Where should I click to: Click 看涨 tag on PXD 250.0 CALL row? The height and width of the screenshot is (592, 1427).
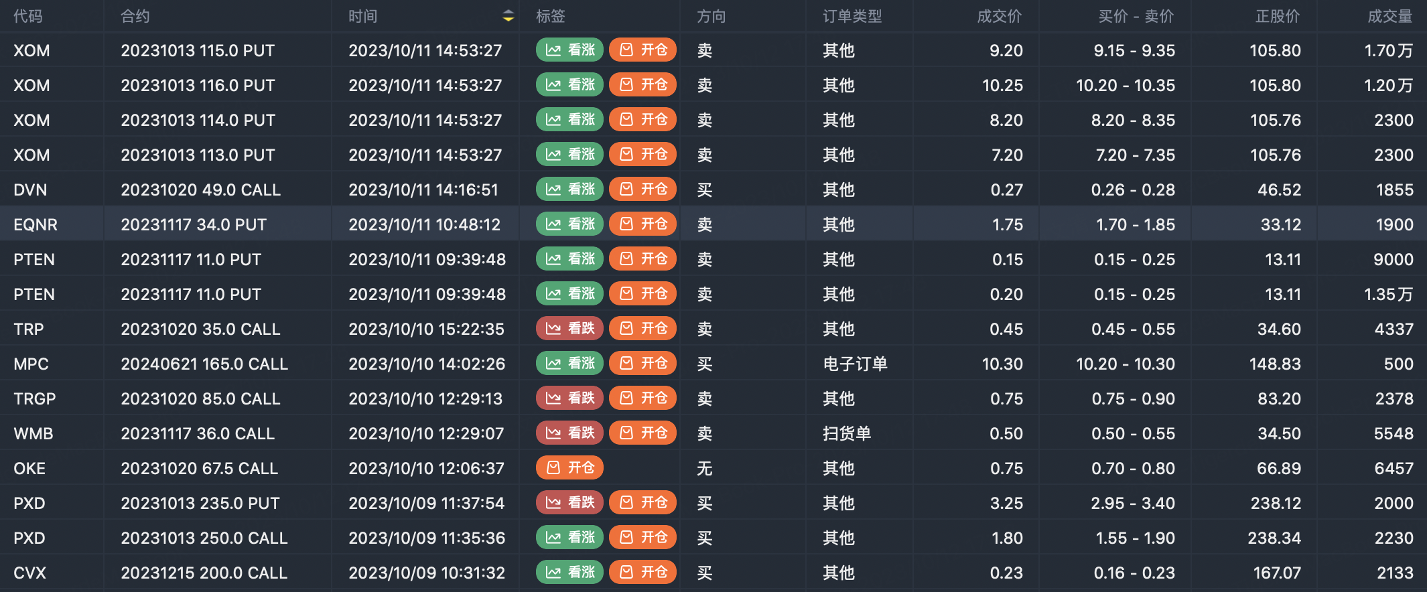[570, 537]
